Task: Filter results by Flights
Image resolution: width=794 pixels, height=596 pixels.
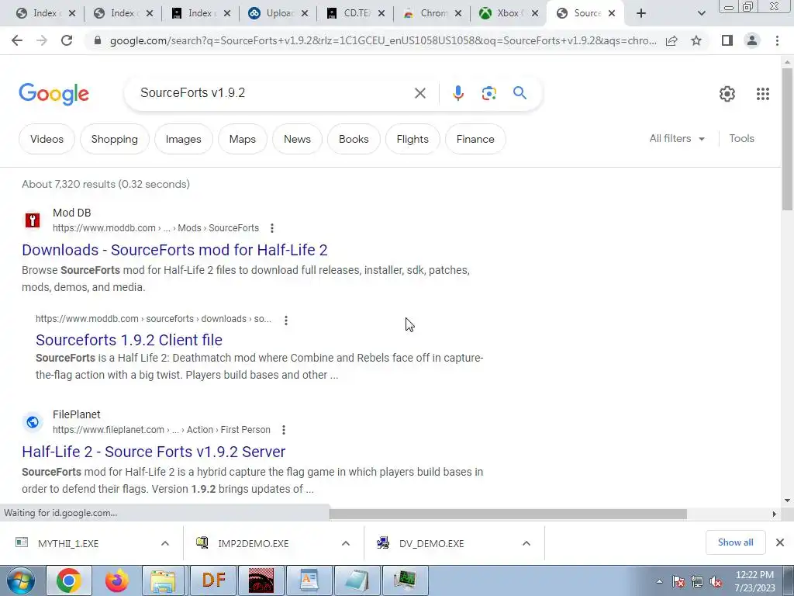Action: (x=413, y=139)
